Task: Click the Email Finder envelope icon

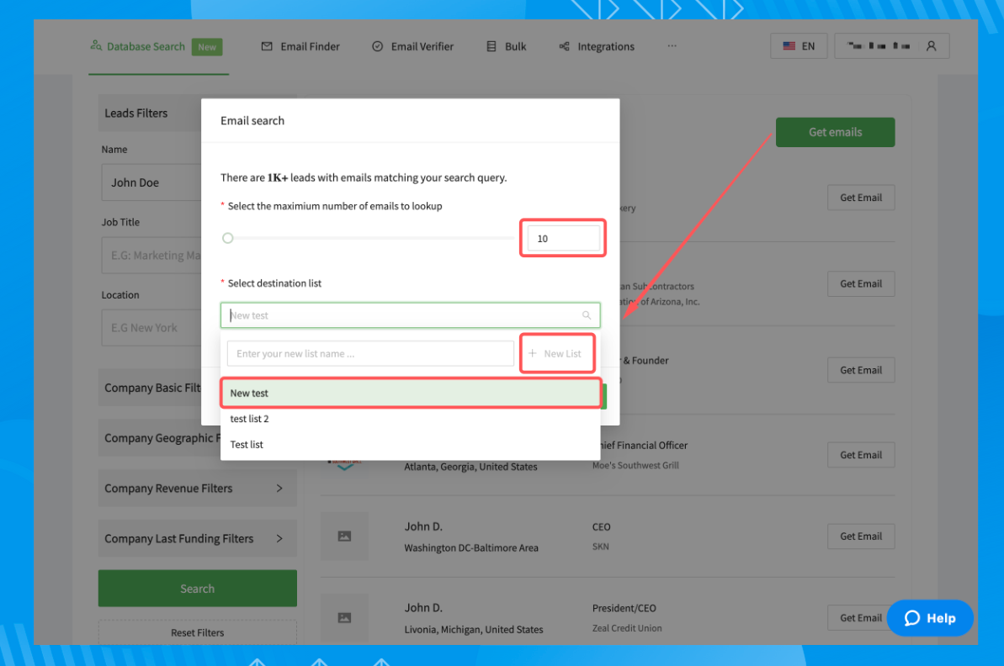Action: tap(267, 46)
